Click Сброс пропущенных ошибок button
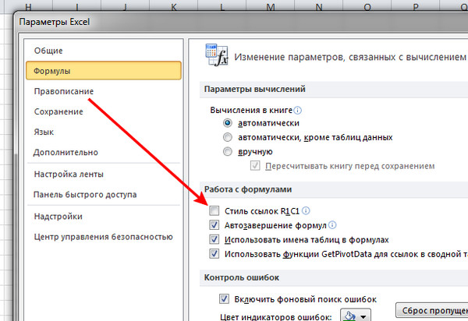Image resolution: width=468 pixels, height=321 pixels. pos(432,310)
